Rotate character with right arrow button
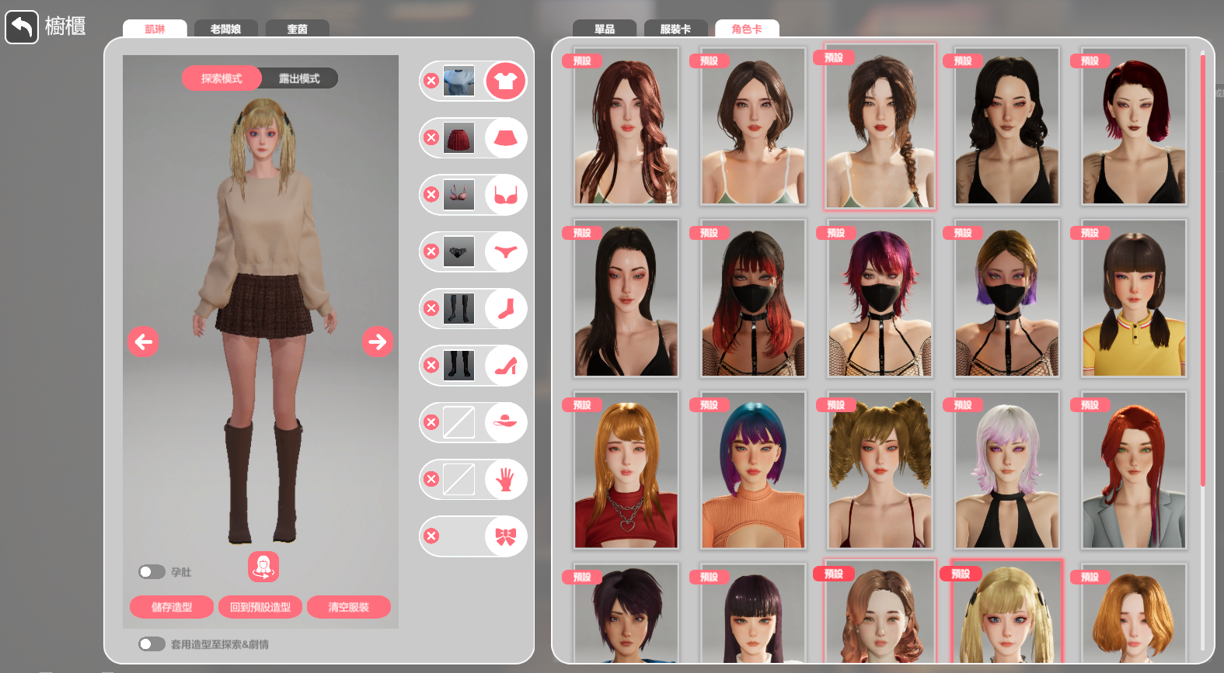Image resolution: width=1224 pixels, height=673 pixels. pyautogui.click(x=377, y=342)
